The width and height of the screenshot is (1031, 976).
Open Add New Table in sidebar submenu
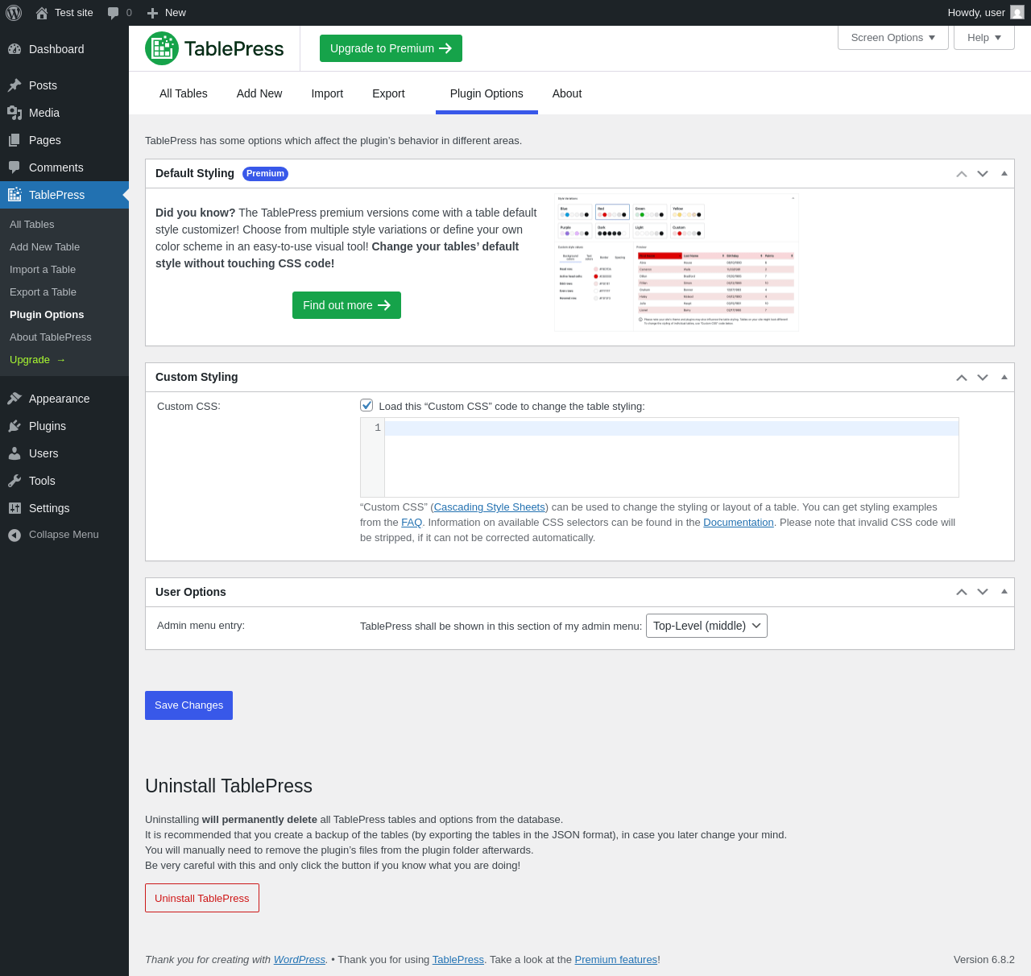(x=45, y=247)
